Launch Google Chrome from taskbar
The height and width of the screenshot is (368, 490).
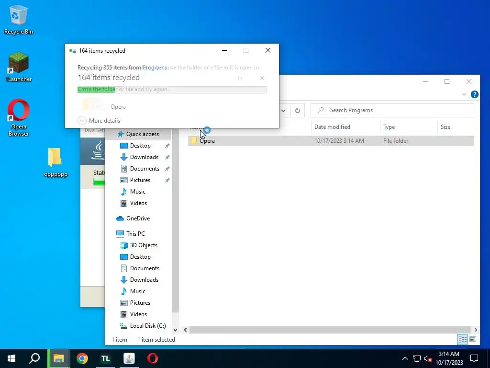(82, 358)
